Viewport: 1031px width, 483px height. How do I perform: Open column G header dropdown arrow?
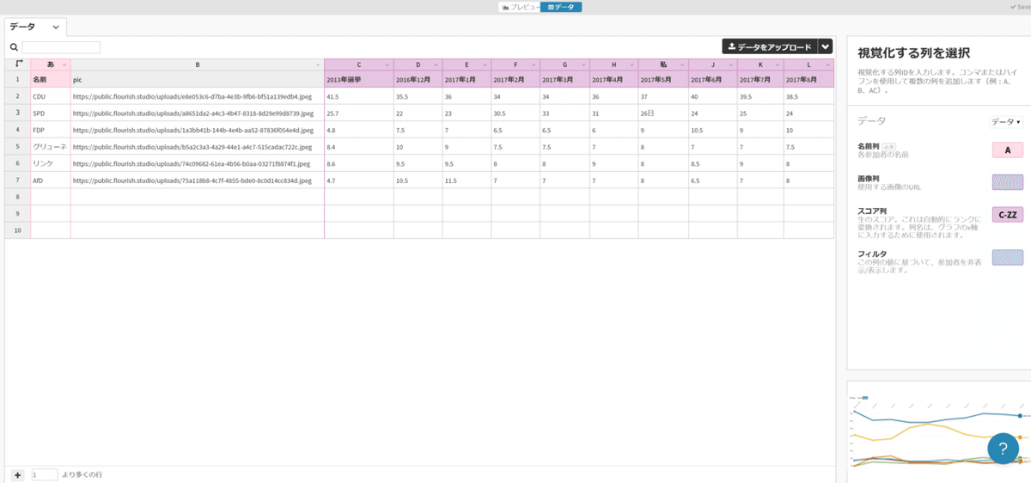(x=583, y=64)
